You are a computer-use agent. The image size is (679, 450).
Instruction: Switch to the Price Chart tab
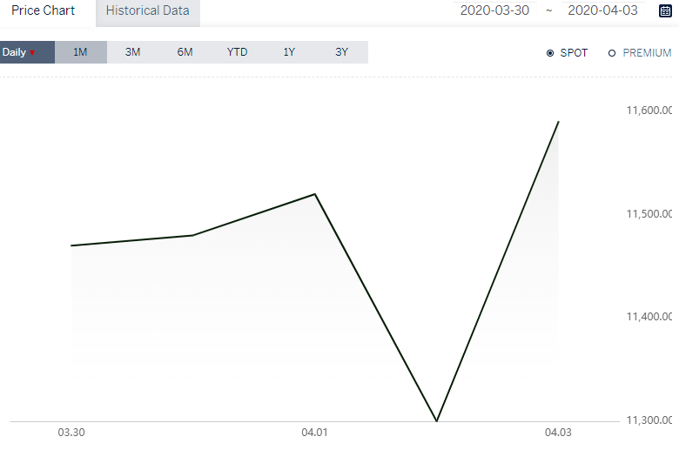coord(44,10)
